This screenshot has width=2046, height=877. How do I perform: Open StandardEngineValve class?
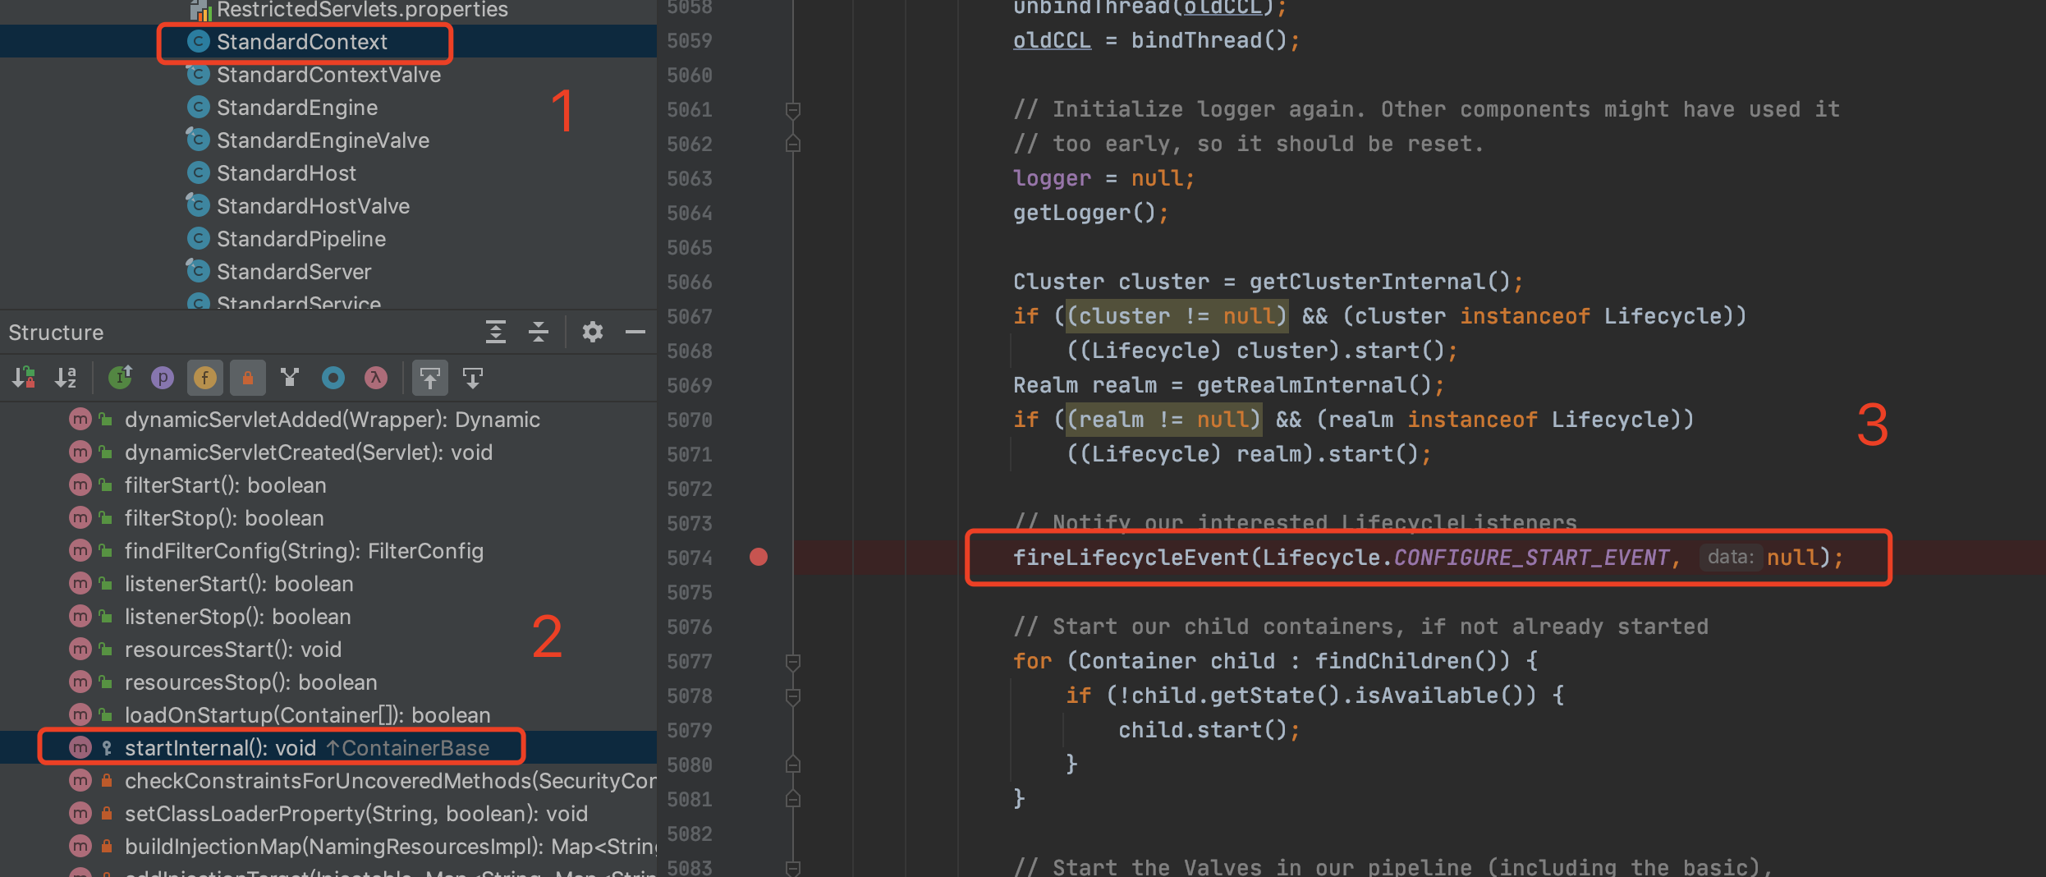pos(323,140)
